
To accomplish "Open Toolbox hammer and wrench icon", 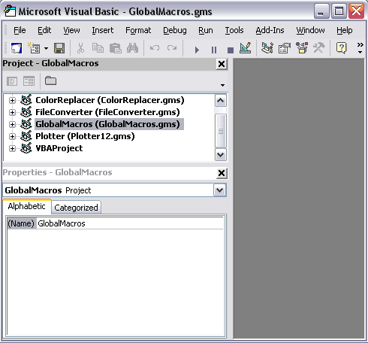I will [319, 48].
